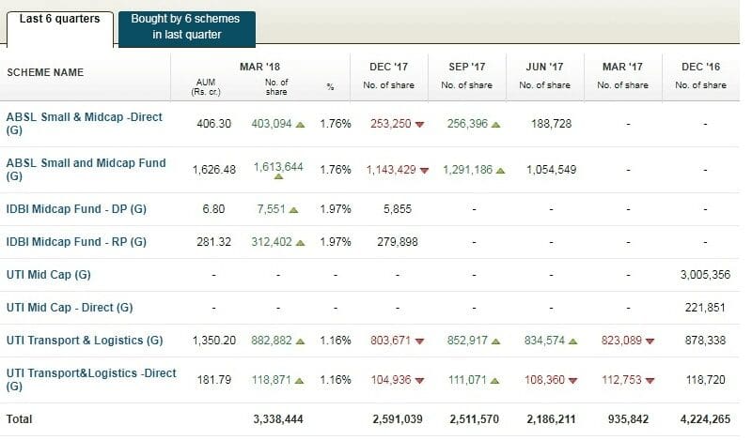752x440 pixels.
Task: Select 1.16% in UTI Transport & Logistics (G) row
Action: click(336, 341)
